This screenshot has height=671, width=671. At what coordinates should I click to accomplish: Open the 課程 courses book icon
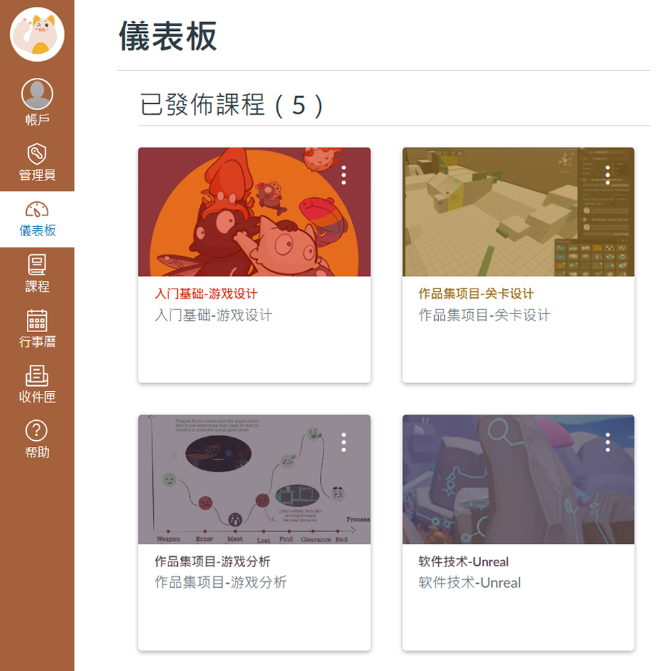[x=37, y=265]
